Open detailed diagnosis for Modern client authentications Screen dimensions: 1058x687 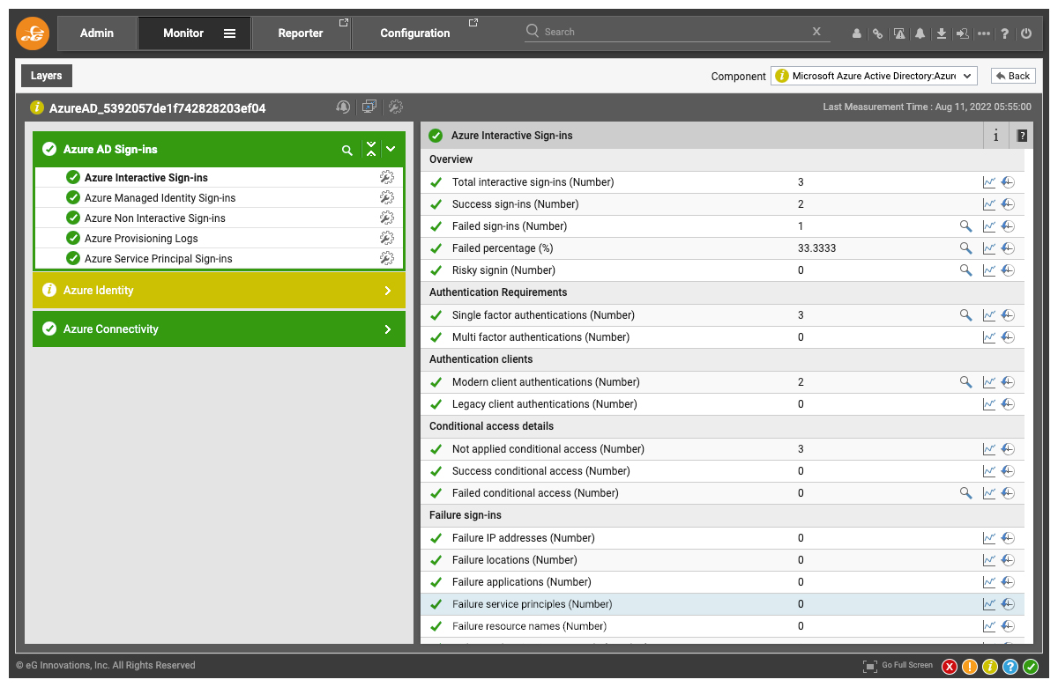(965, 382)
